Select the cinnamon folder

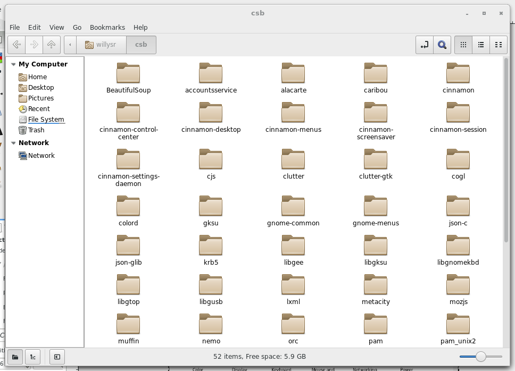tap(458, 78)
